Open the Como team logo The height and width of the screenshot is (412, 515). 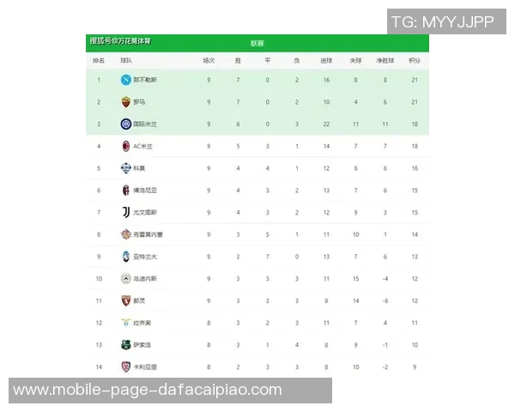tap(126, 168)
